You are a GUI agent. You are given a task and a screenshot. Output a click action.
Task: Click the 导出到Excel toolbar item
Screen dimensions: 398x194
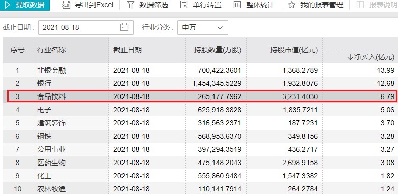point(87,5)
